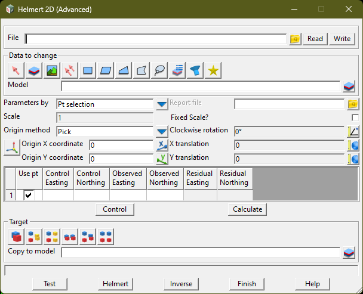Open file browser icon next to File field

294,39
